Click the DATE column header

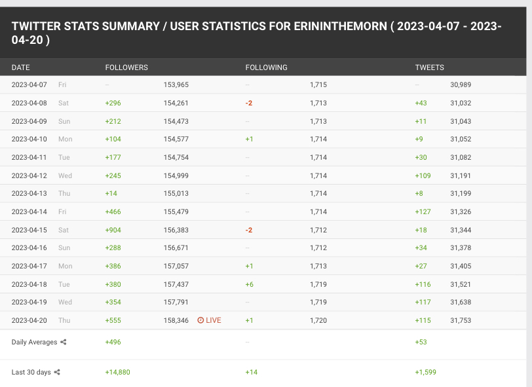click(x=21, y=67)
